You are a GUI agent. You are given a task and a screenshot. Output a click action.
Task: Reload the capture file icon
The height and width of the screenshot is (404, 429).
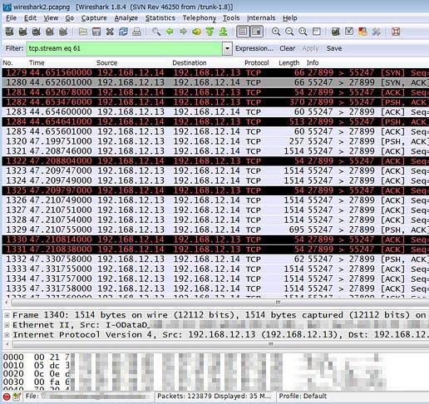point(123,32)
